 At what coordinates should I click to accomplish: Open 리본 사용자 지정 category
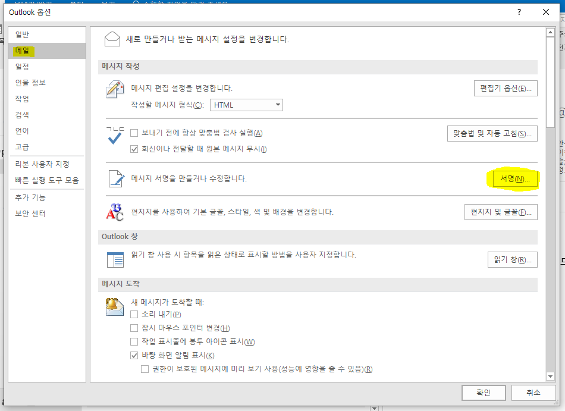[x=47, y=164]
